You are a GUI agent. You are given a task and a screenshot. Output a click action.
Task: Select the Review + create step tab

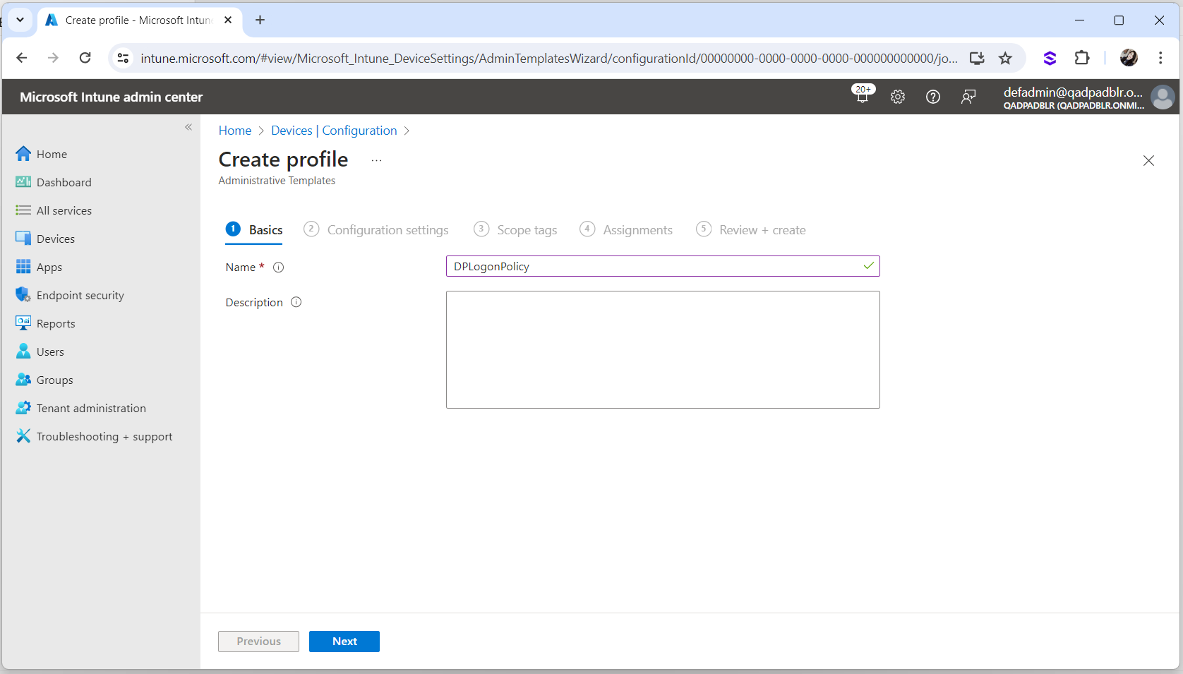[751, 230]
